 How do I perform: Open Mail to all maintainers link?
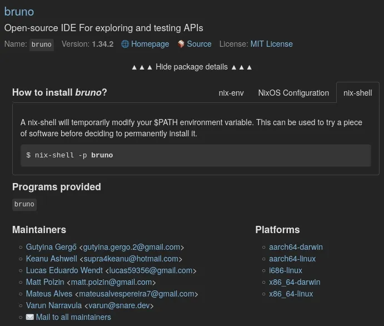[73, 317]
